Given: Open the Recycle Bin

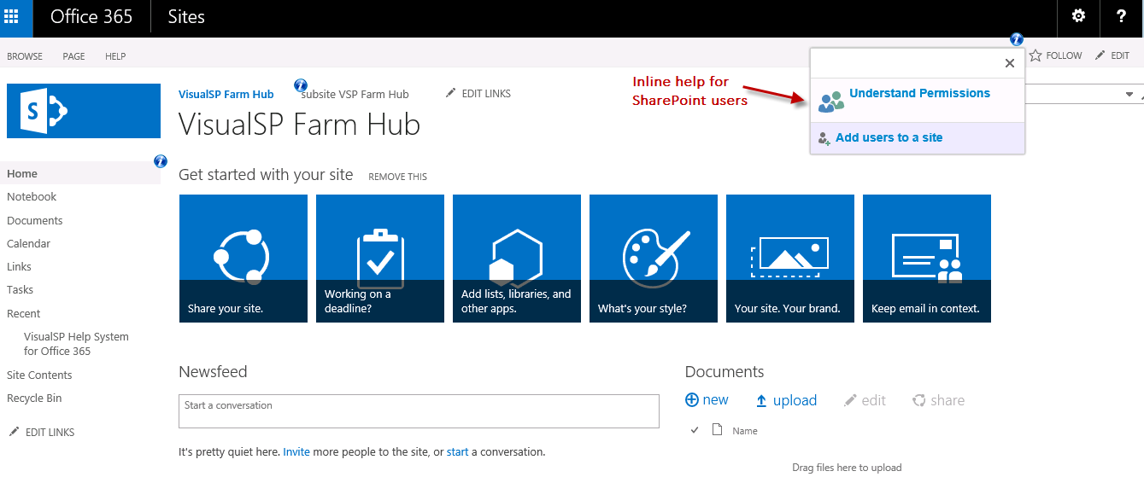Looking at the screenshot, I should 34,398.
